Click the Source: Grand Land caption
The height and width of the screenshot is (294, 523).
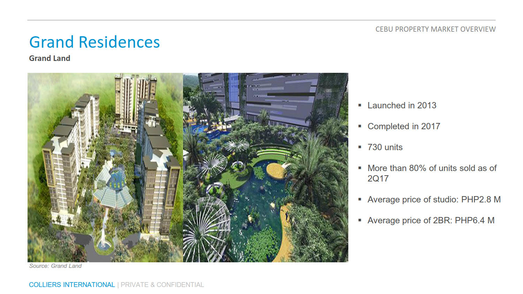point(55,266)
